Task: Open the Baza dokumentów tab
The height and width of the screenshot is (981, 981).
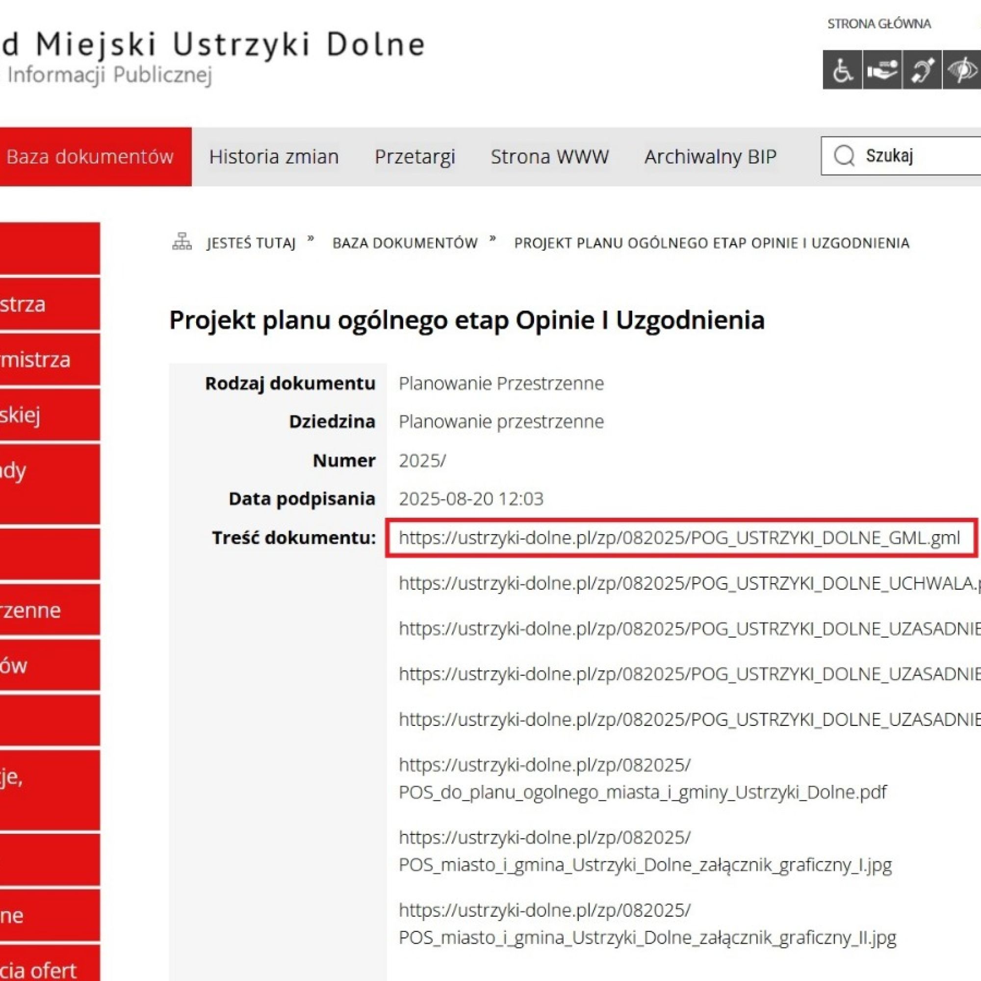Action: tap(90, 156)
